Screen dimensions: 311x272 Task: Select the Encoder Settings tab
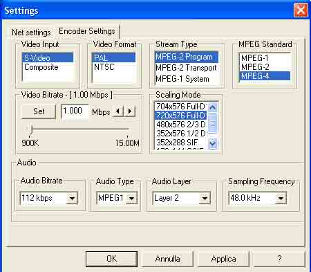[x=87, y=31]
